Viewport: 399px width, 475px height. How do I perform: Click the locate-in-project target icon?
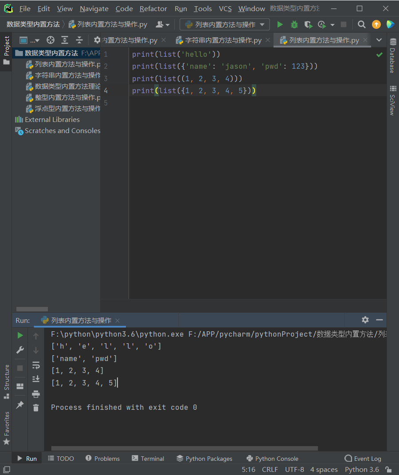(51, 40)
